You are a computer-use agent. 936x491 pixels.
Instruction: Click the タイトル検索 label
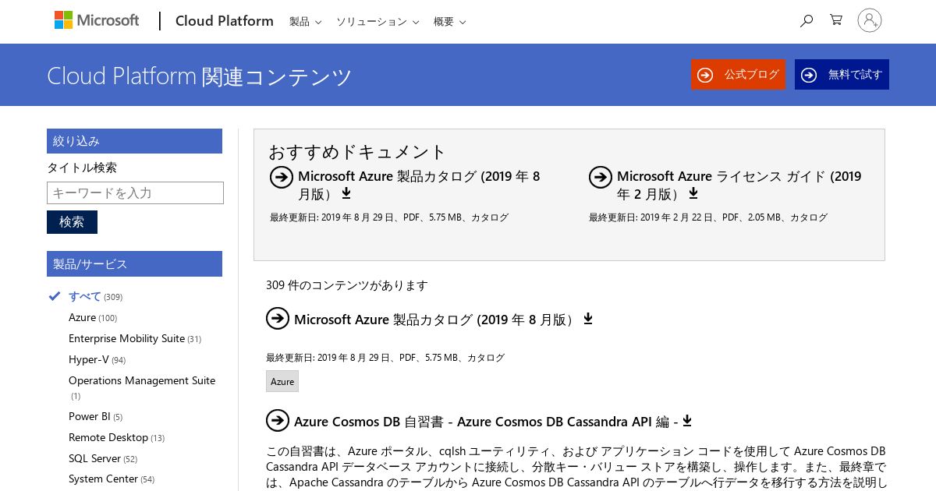tap(82, 167)
